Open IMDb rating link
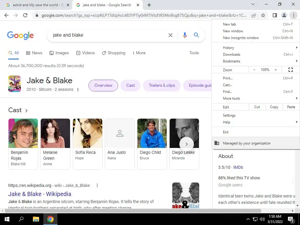300x225 pixels. [238, 167]
